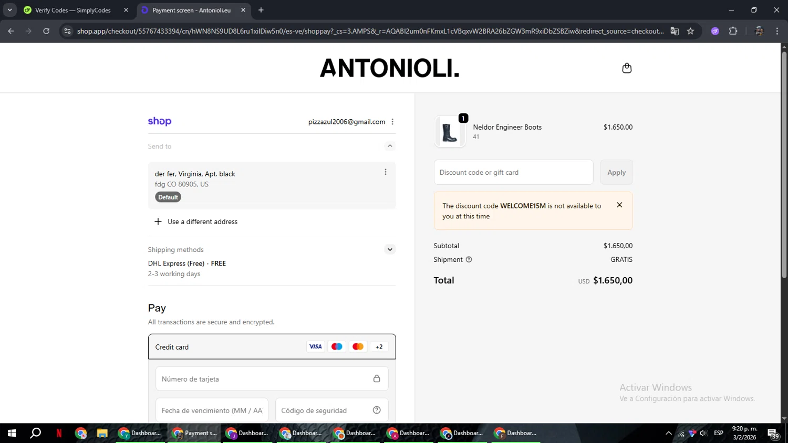
Task: Focus the Código de seguridad field
Action: 332,410
